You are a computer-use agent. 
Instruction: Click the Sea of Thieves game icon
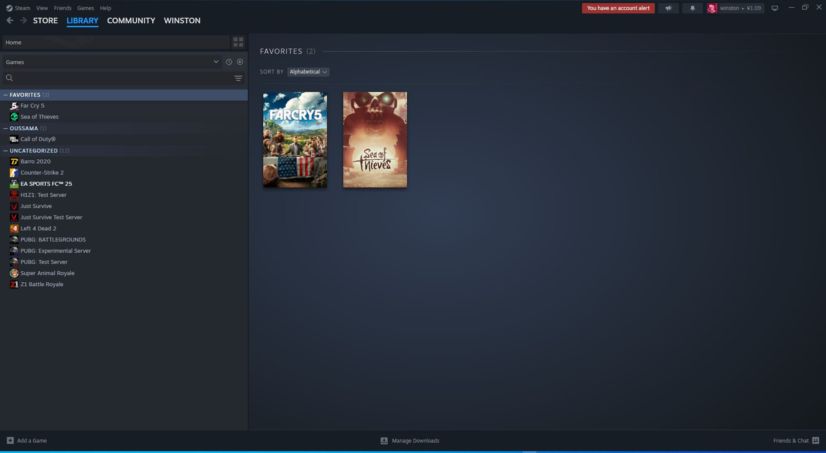(x=14, y=117)
